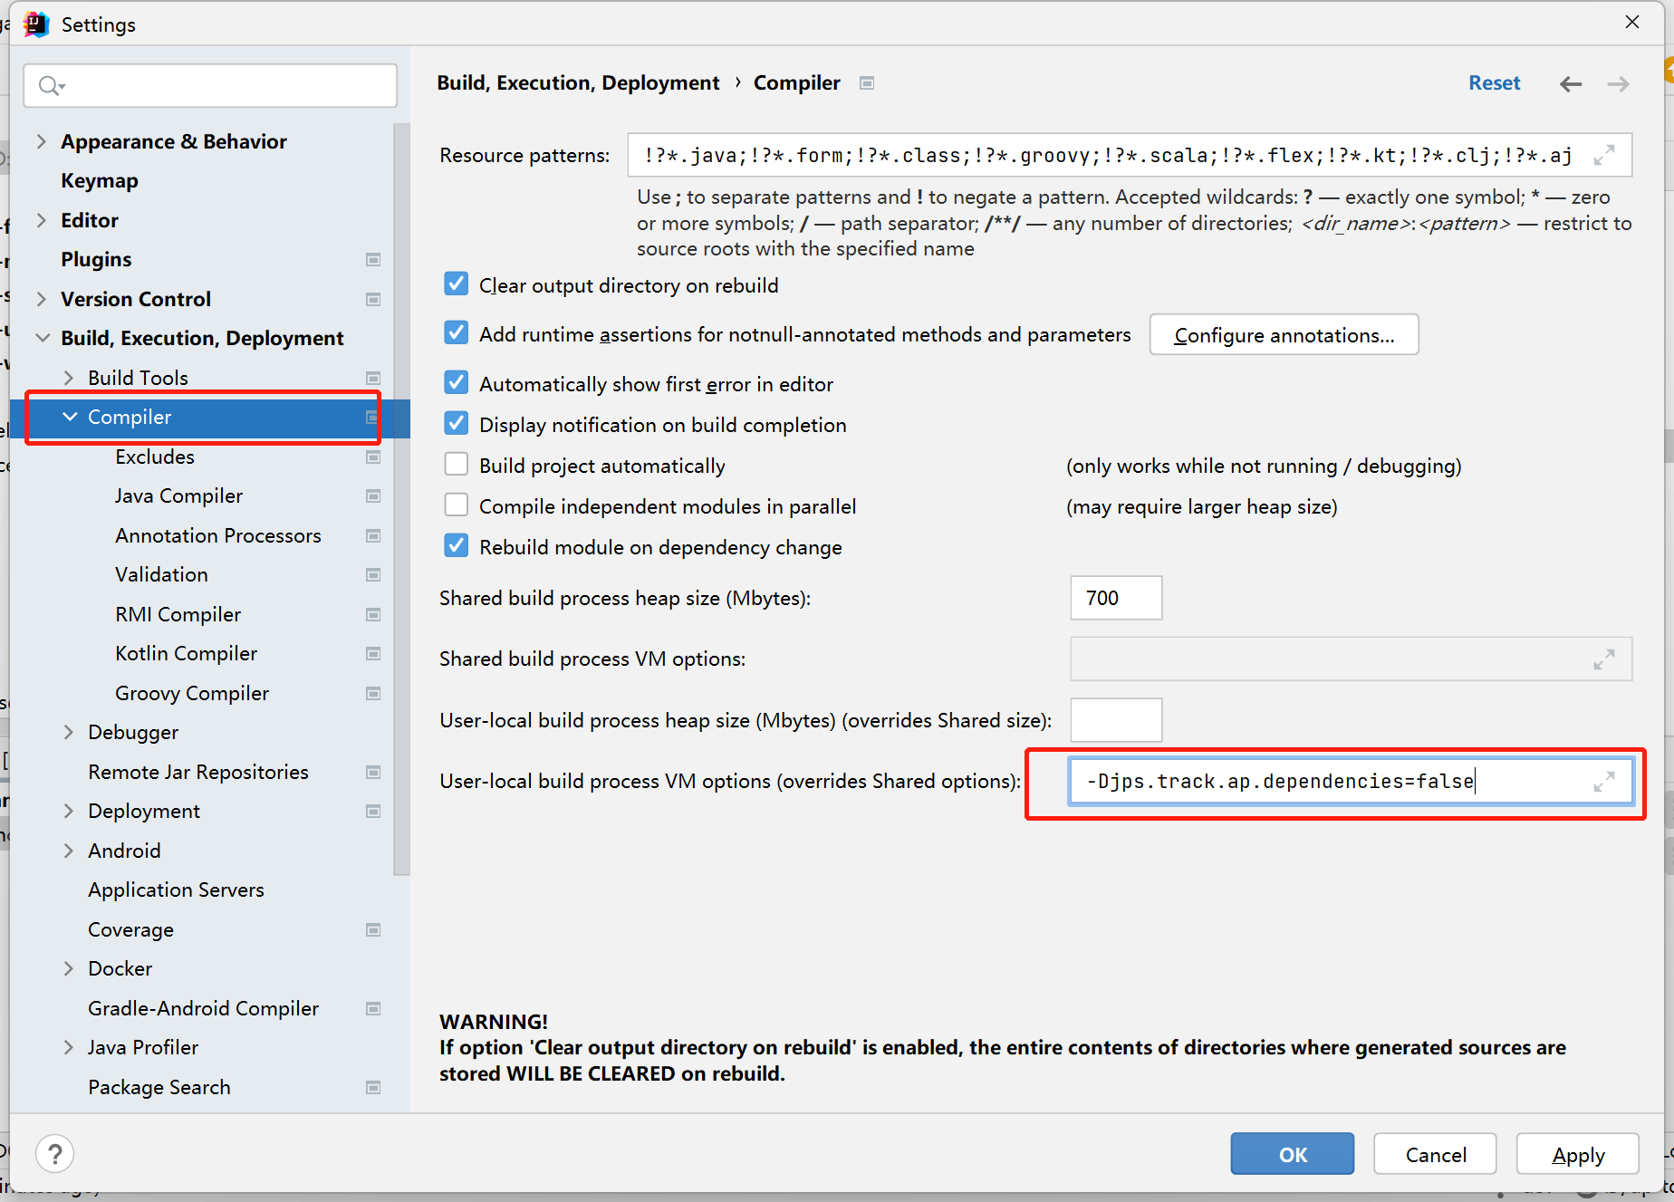
Task: Expand the Shared build process VM options field
Action: tap(1604, 659)
